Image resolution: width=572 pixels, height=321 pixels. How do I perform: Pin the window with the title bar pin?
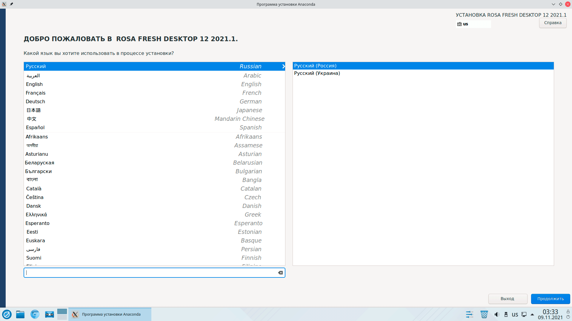coord(11,4)
